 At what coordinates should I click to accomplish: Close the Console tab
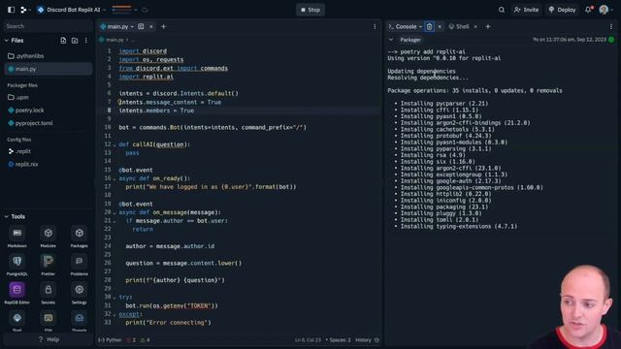[x=440, y=26]
